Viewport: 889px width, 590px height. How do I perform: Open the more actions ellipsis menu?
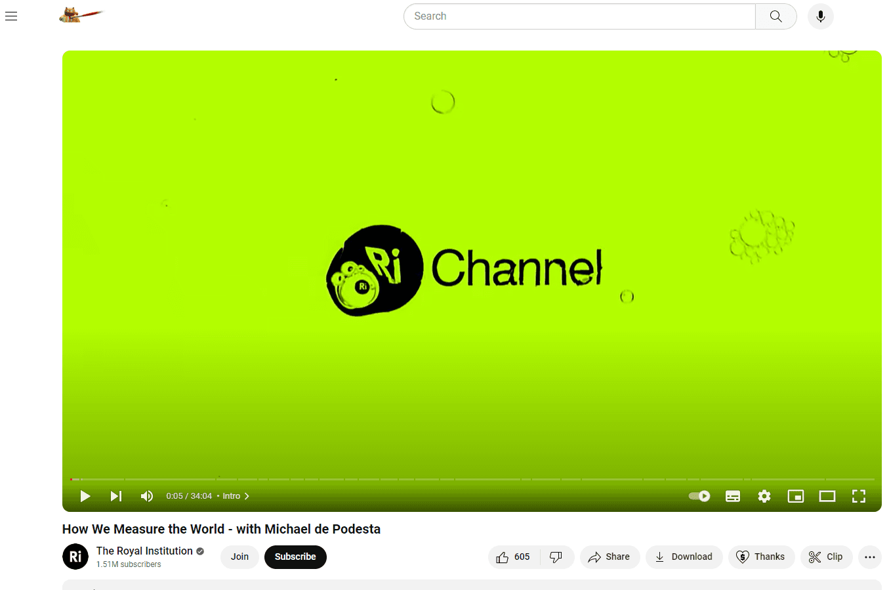(870, 557)
